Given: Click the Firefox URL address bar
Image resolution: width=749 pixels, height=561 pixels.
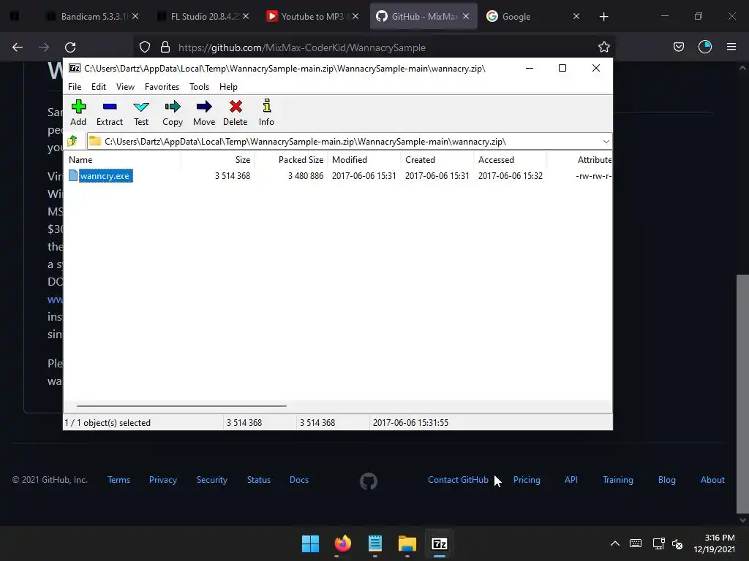Looking at the screenshot, I should click(x=374, y=47).
